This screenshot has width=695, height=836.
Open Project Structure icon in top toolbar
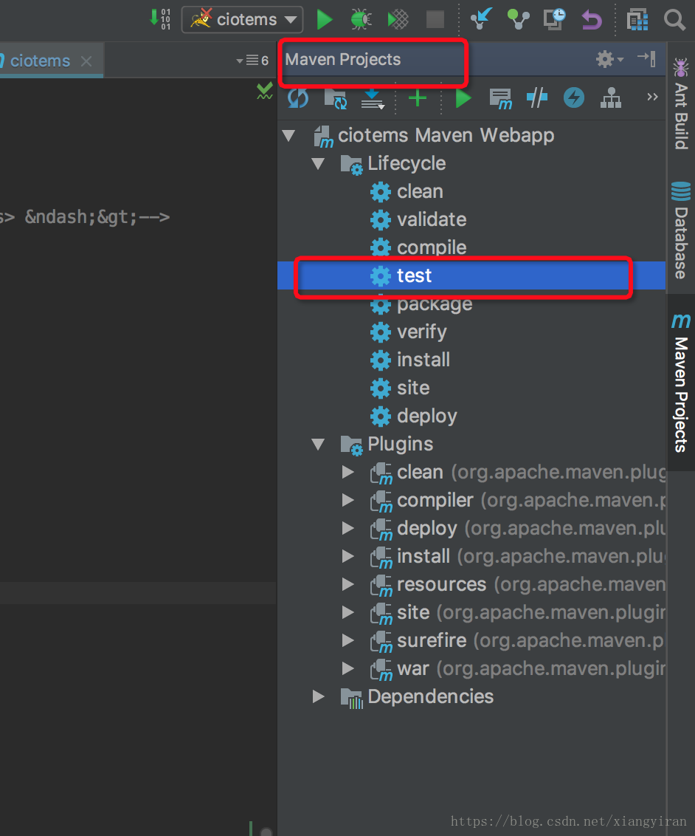[637, 20]
